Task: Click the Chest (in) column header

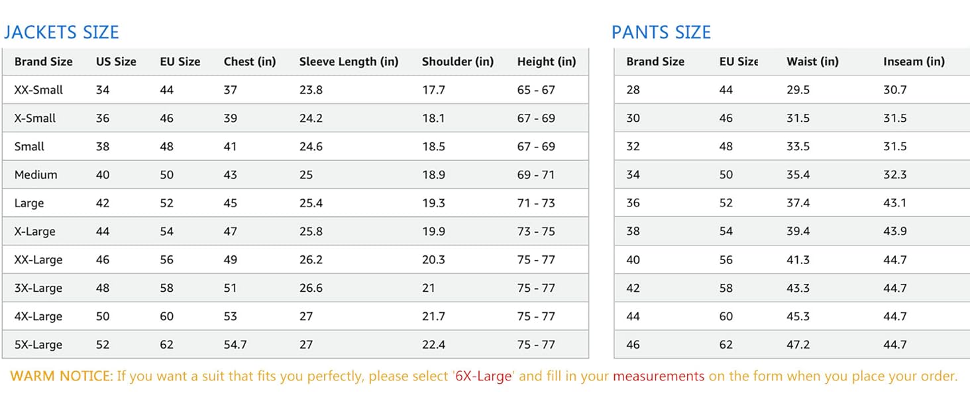Action: click(x=250, y=62)
